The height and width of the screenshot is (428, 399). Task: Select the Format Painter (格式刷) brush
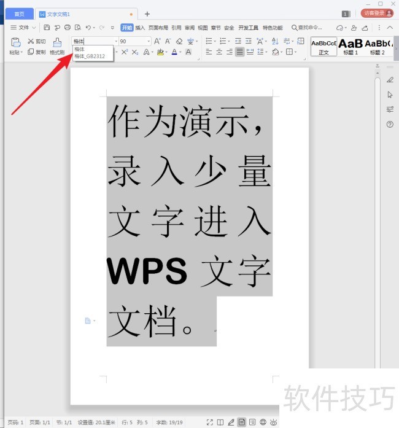point(57,46)
